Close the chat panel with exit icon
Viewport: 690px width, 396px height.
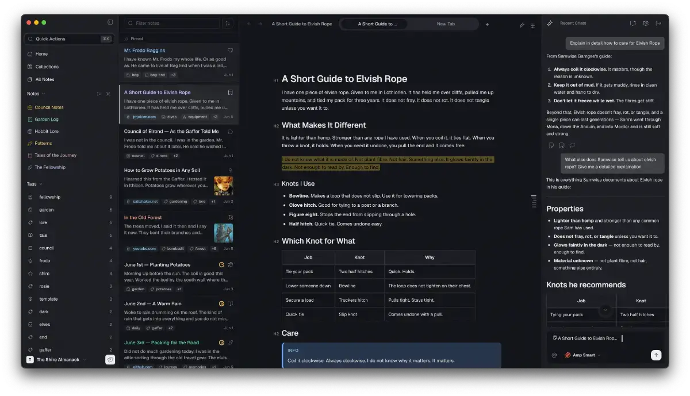pos(658,24)
